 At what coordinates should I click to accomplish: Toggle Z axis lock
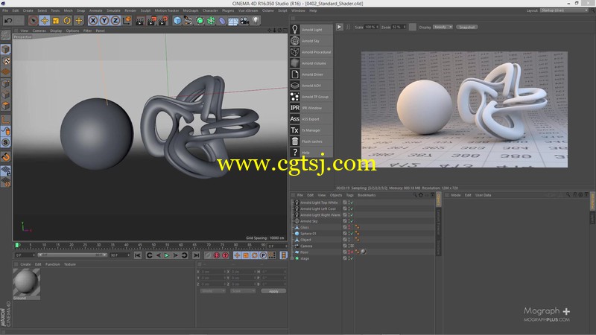click(115, 21)
